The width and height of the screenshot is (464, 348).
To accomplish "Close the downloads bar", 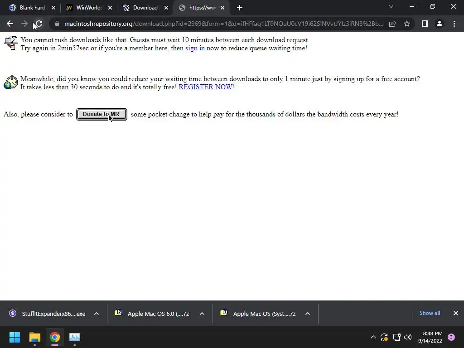I will [456, 313].
